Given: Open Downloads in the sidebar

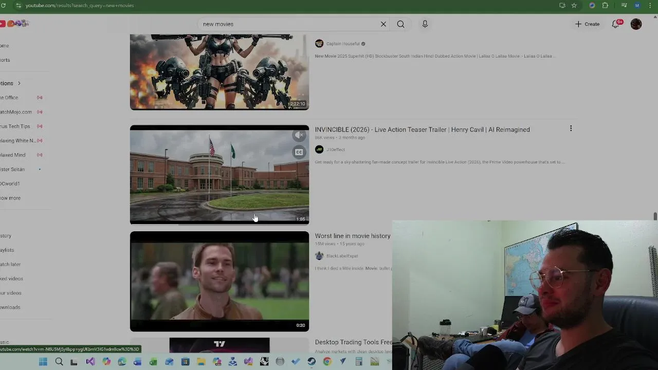Looking at the screenshot, I should 10,308.
